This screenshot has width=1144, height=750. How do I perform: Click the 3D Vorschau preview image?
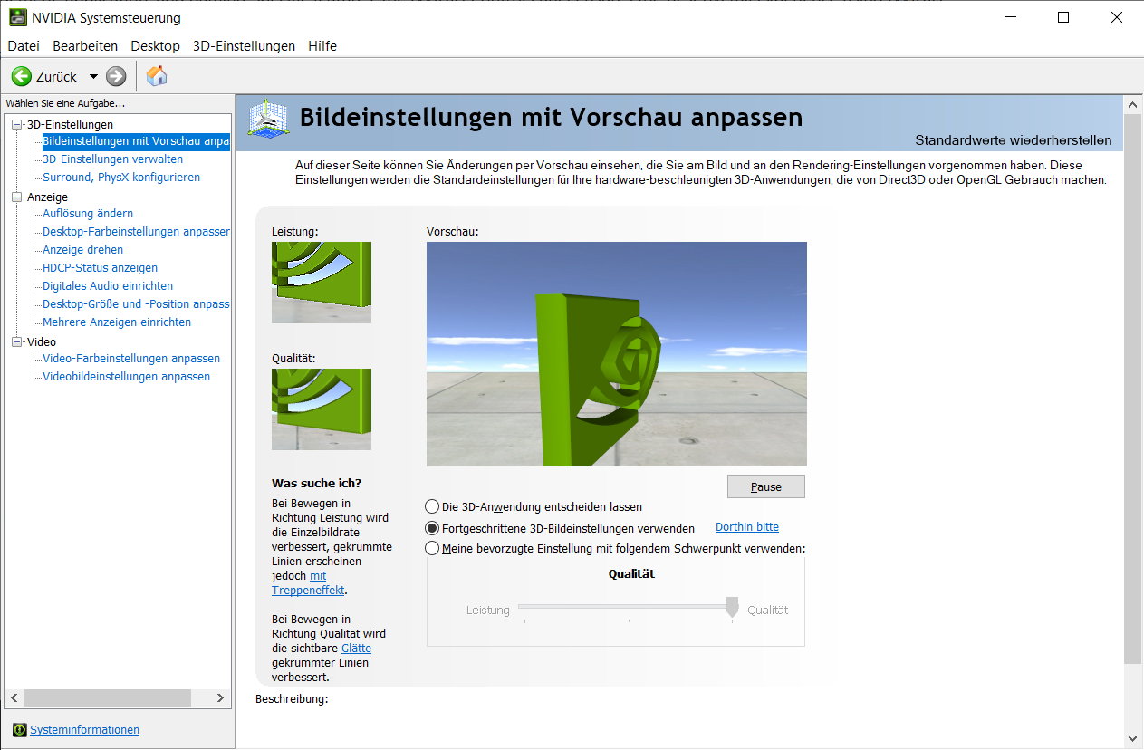click(617, 354)
